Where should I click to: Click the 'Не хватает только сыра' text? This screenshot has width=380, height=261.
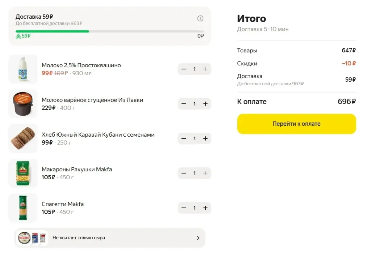pyautogui.click(x=79, y=238)
